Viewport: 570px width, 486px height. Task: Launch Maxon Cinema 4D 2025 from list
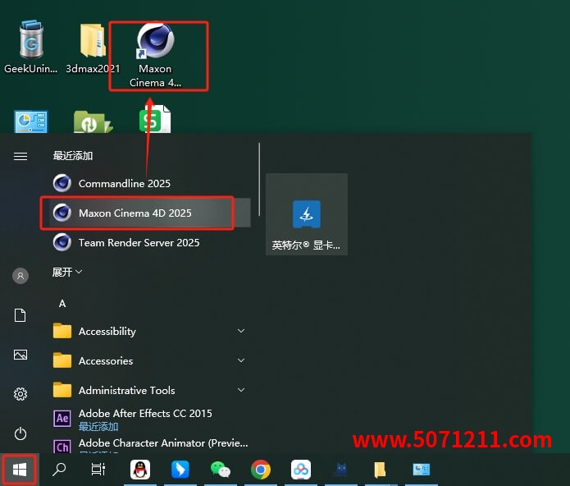click(x=135, y=213)
